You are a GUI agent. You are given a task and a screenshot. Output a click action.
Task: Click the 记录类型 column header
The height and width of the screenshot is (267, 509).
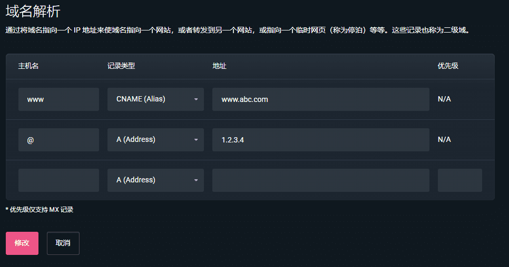(x=121, y=66)
